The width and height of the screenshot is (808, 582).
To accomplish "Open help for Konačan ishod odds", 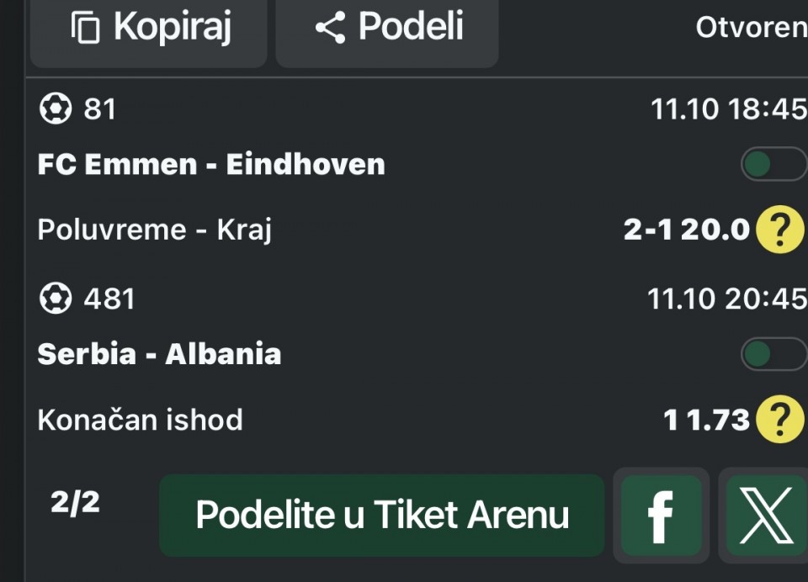I will 779,419.
